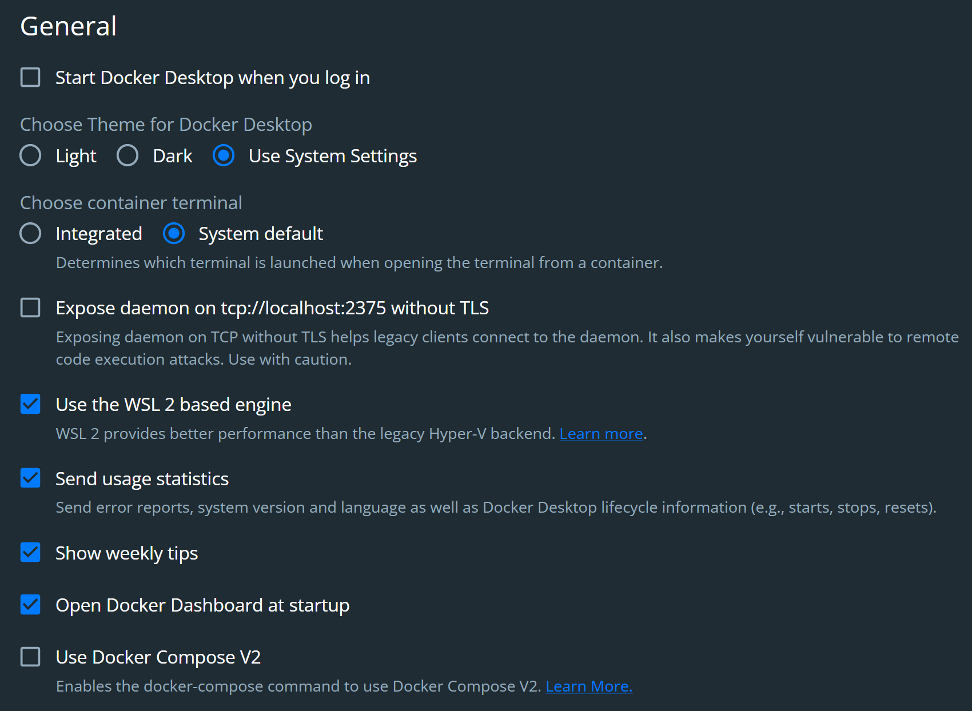Image resolution: width=972 pixels, height=711 pixels.
Task: Select the Dark theme
Action: pos(127,155)
